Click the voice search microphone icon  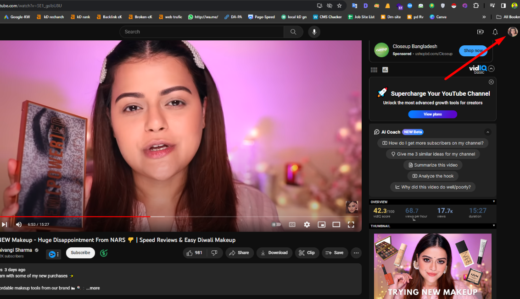[x=314, y=32]
